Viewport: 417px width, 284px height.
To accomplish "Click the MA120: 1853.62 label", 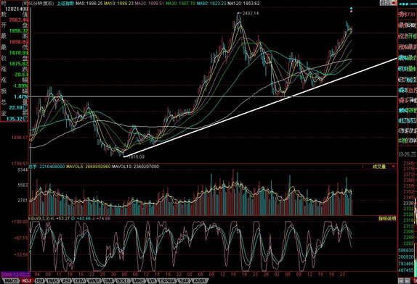I will pyautogui.click(x=243, y=4).
